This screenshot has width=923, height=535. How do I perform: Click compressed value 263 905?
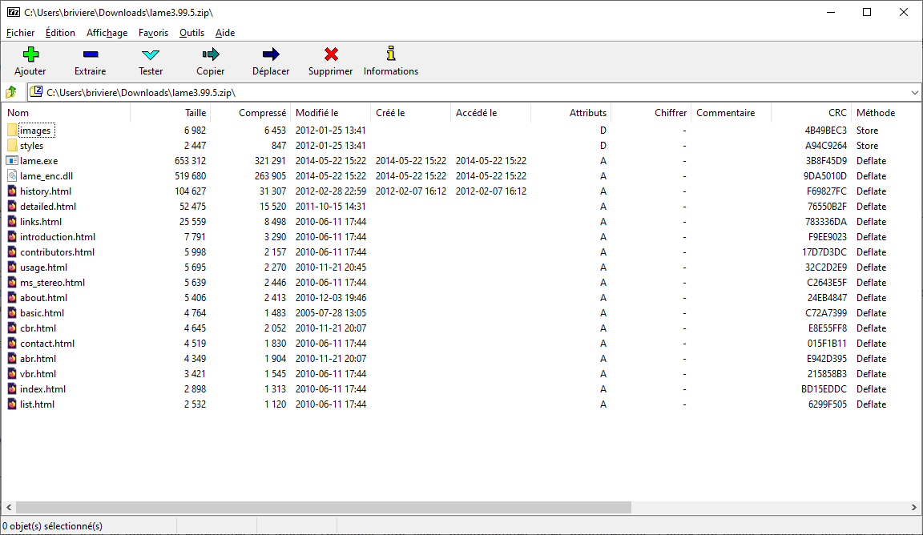[x=270, y=176]
